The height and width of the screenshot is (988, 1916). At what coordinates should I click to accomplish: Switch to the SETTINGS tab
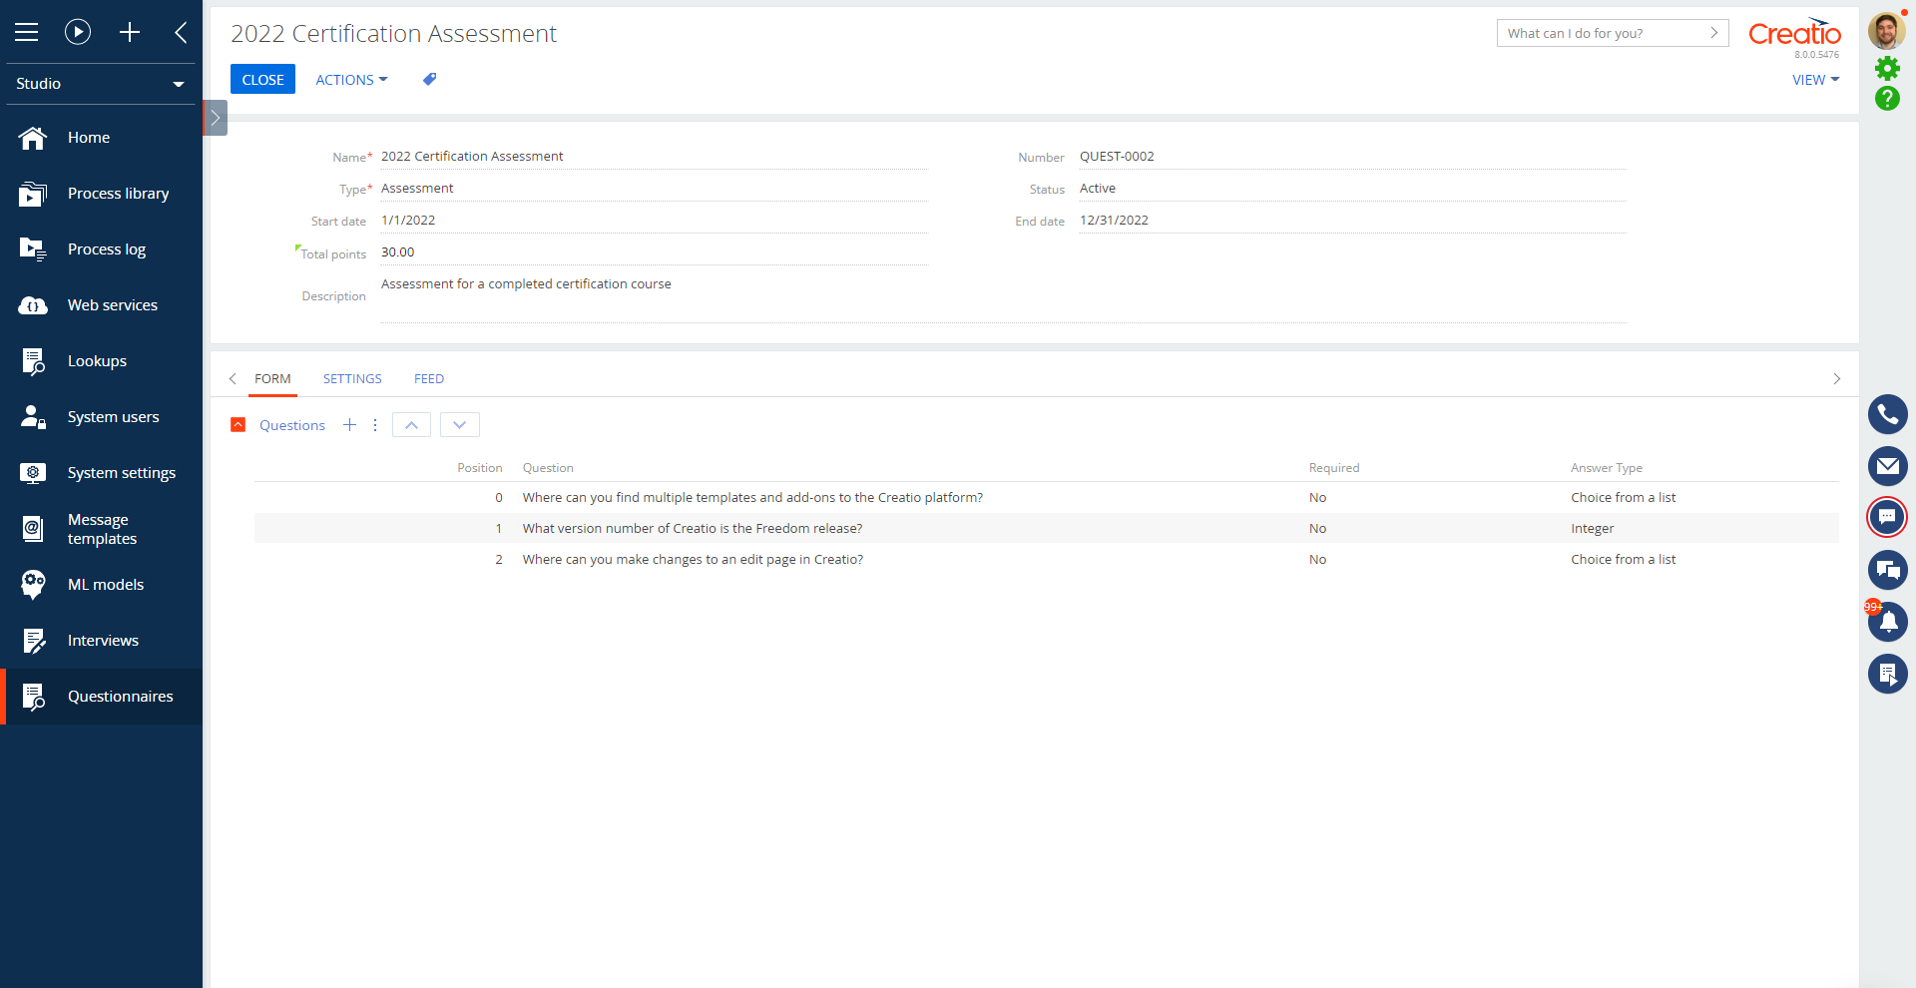pos(351,378)
